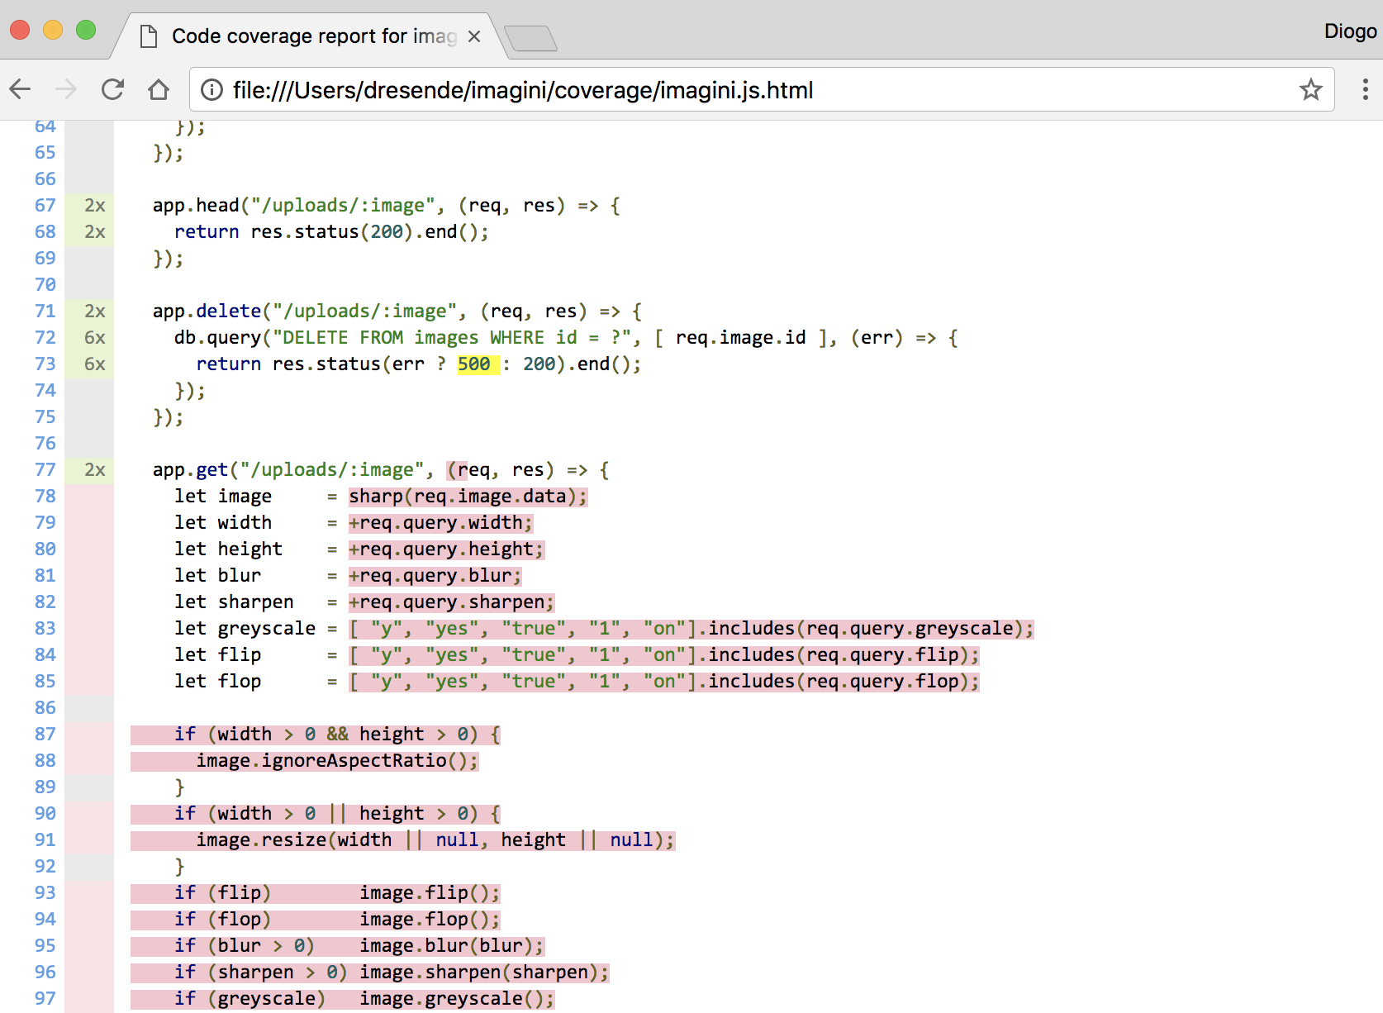Viewport: 1383px width, 1013px height.
Task: Open the Diogo profile button
Action: point(1350,31)
